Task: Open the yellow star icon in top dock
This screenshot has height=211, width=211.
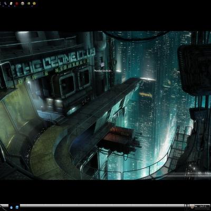Action: coord(34,3)
